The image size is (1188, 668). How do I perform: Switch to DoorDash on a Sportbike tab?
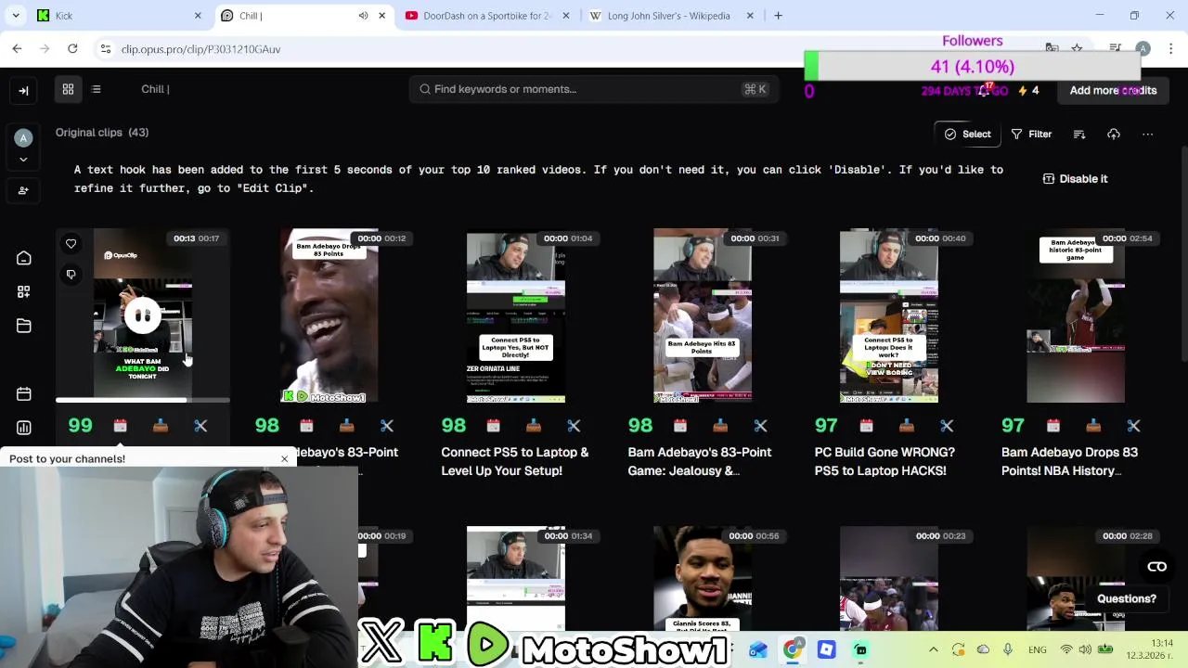(487, 16)
